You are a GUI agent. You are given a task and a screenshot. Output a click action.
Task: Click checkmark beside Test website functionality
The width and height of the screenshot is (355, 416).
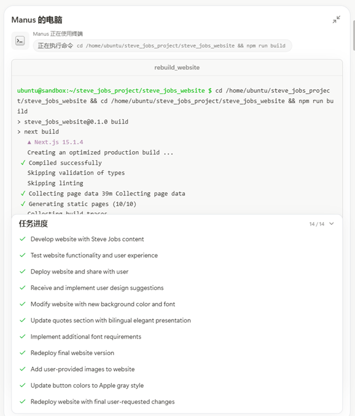point(23,255)
